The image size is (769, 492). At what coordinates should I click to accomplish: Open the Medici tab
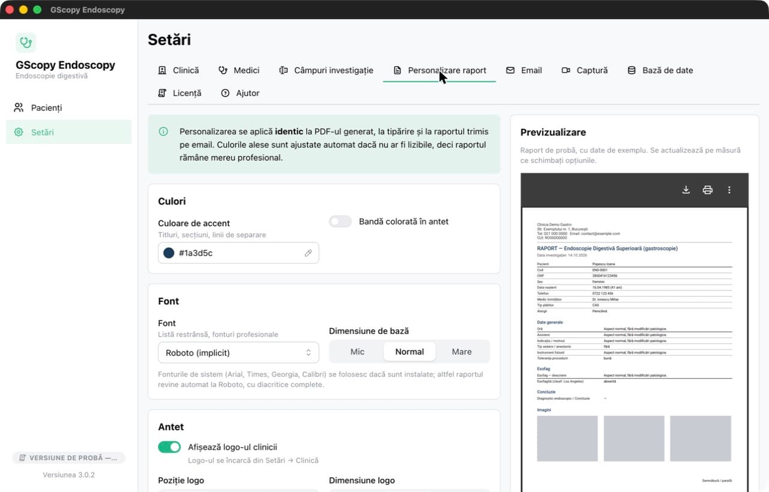pos(239,70)
